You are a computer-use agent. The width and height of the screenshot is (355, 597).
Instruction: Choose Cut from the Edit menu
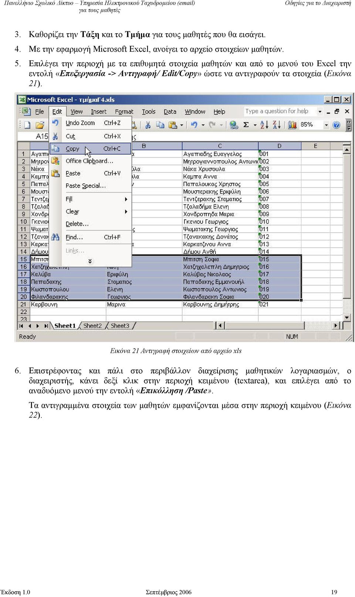(x=91, y=136)
